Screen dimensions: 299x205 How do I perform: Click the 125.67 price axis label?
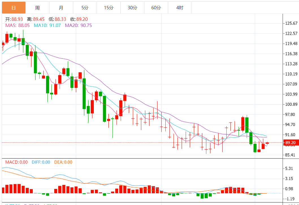pos(291,23)
